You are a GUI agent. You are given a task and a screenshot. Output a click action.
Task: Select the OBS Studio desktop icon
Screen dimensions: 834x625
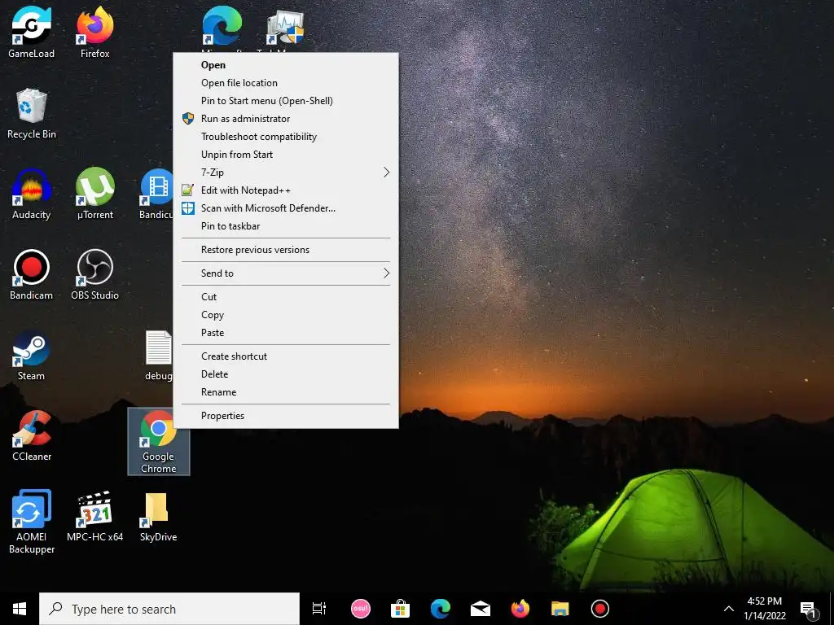[x=95, y=275]
